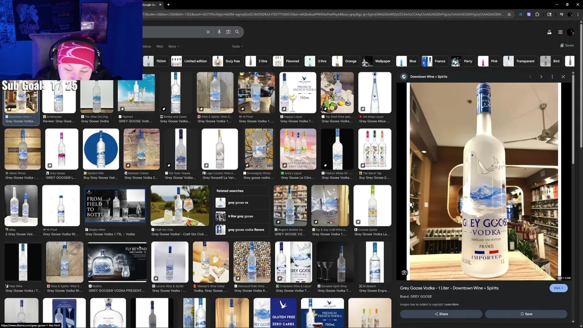The width and height of the screenshot is (583, 328).
Task: Select the Blue filter chip
Action: coord(407,61)
